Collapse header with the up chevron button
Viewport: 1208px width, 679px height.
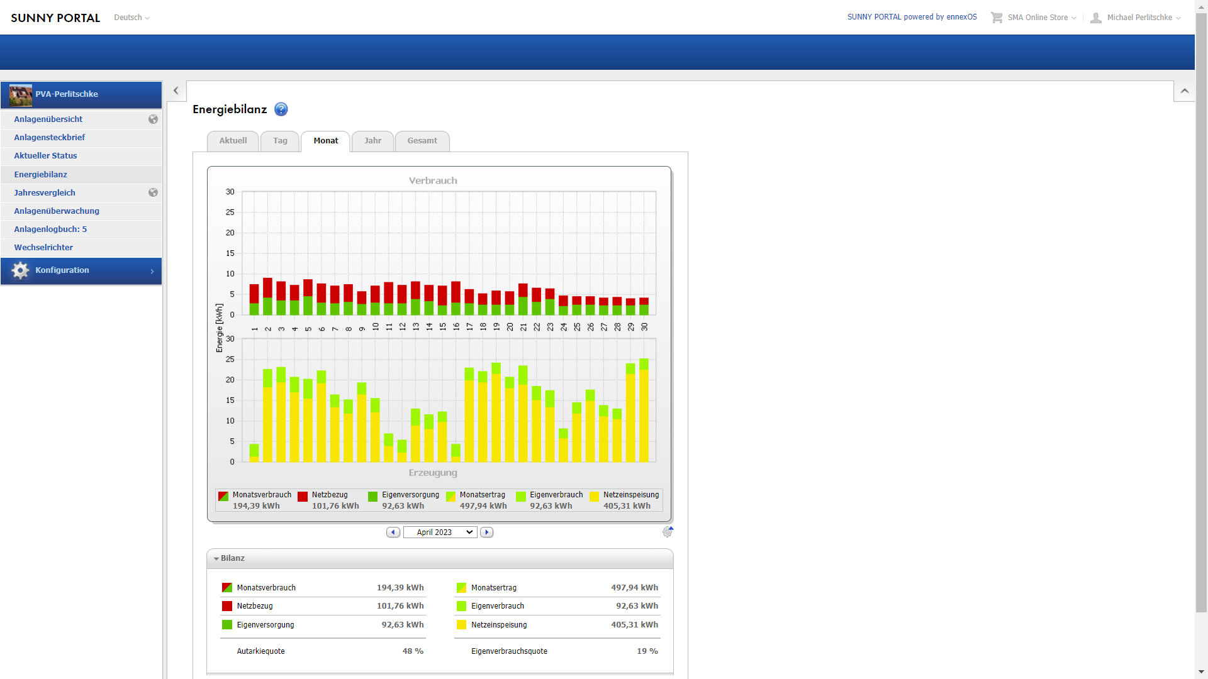(1184, 91)
